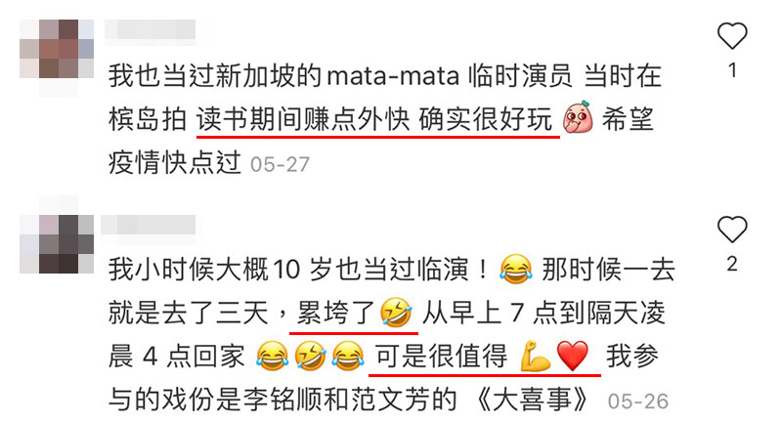Select the first commenter's blurred username
Screen dimensions: 782x423
point(150,29)
